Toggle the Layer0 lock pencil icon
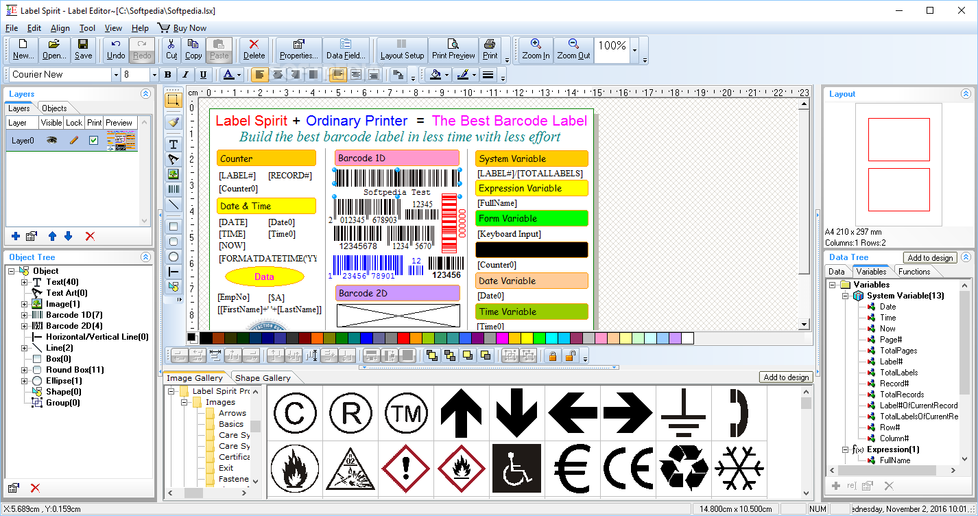Viewport: 978px width, 516px height. (x=74, y=140)
